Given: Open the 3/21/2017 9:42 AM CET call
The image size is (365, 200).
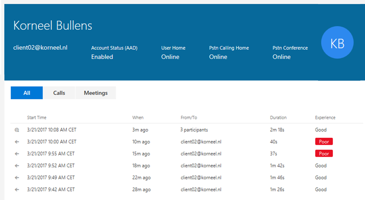Looking at the screenshot, I should click(51, 189).
